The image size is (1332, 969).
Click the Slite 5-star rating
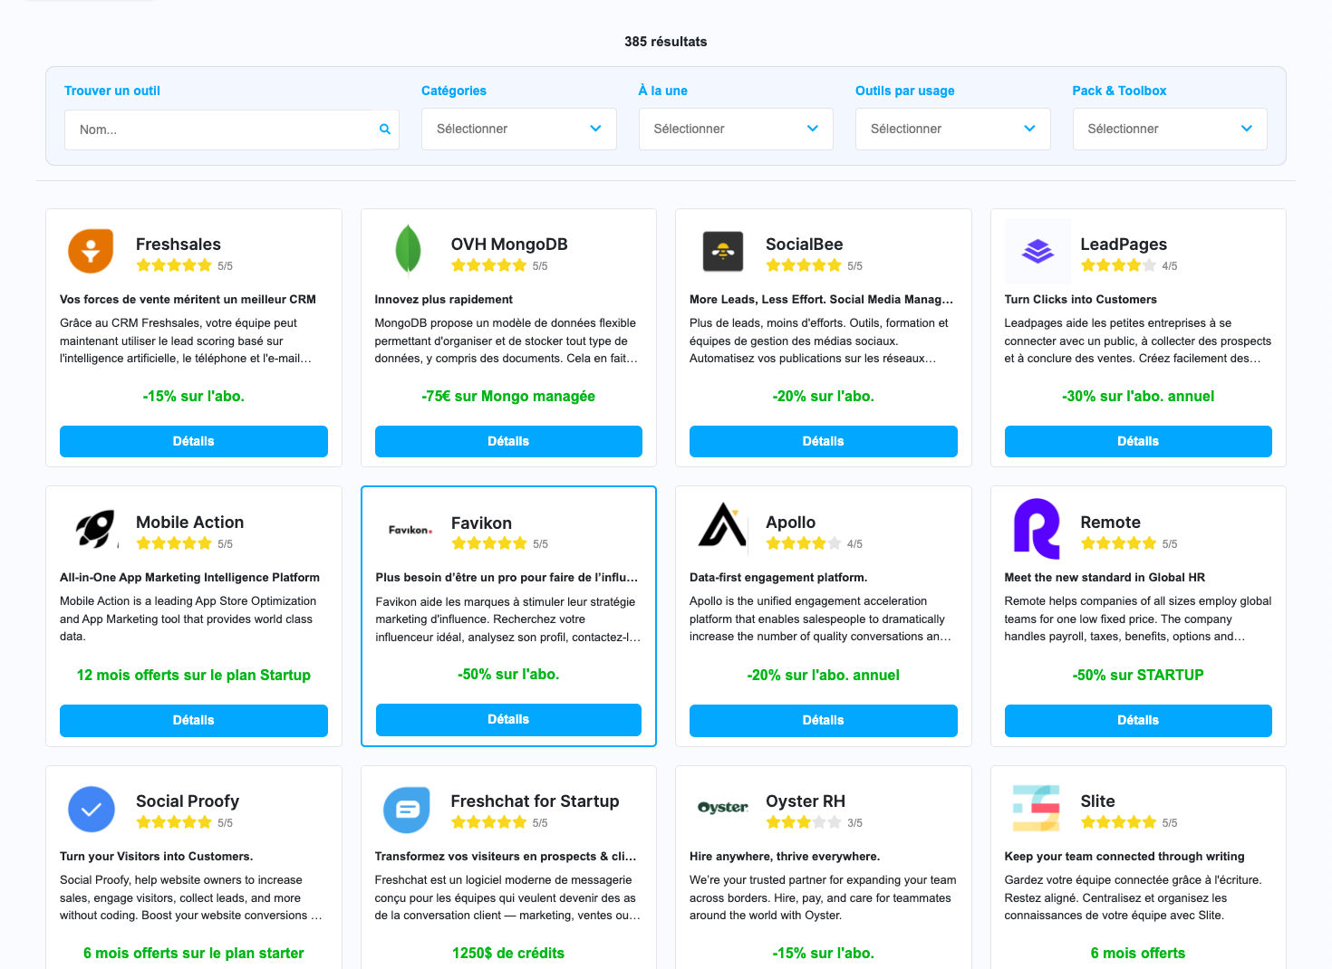pos(1118,822)
